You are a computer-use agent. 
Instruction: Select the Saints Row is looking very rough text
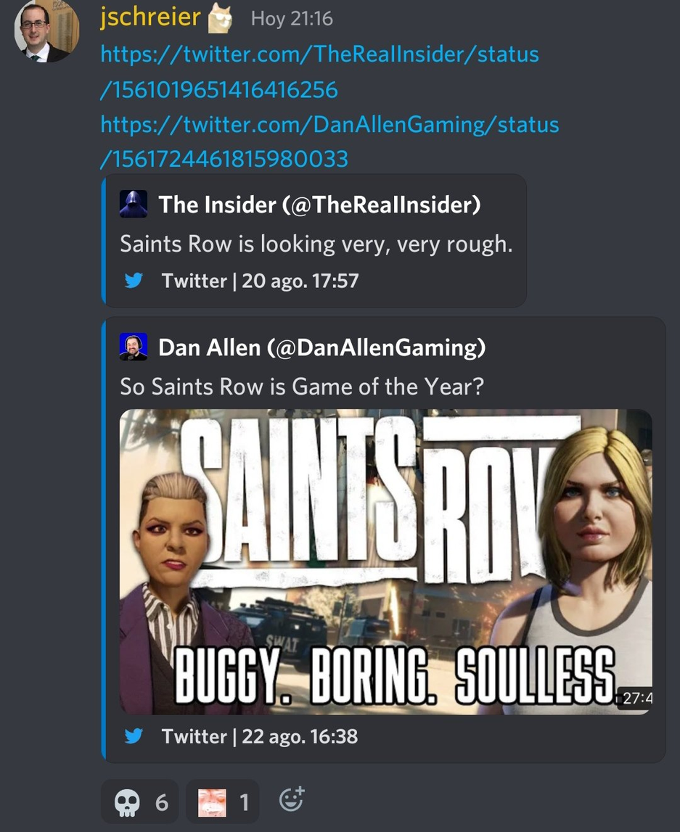point(316,244)
